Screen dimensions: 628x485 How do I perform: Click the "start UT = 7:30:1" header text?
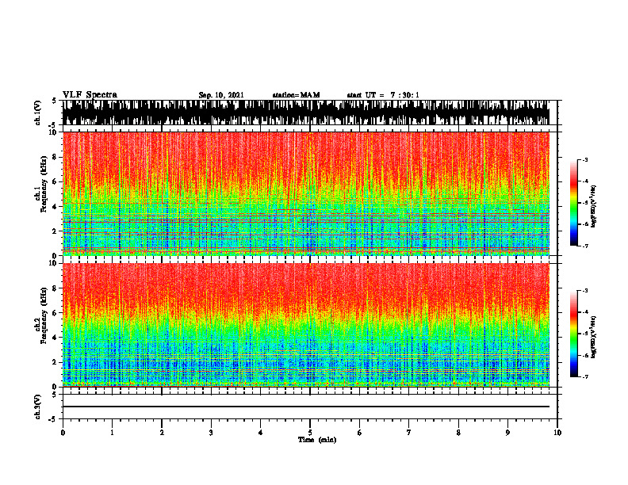coord(383,95)
